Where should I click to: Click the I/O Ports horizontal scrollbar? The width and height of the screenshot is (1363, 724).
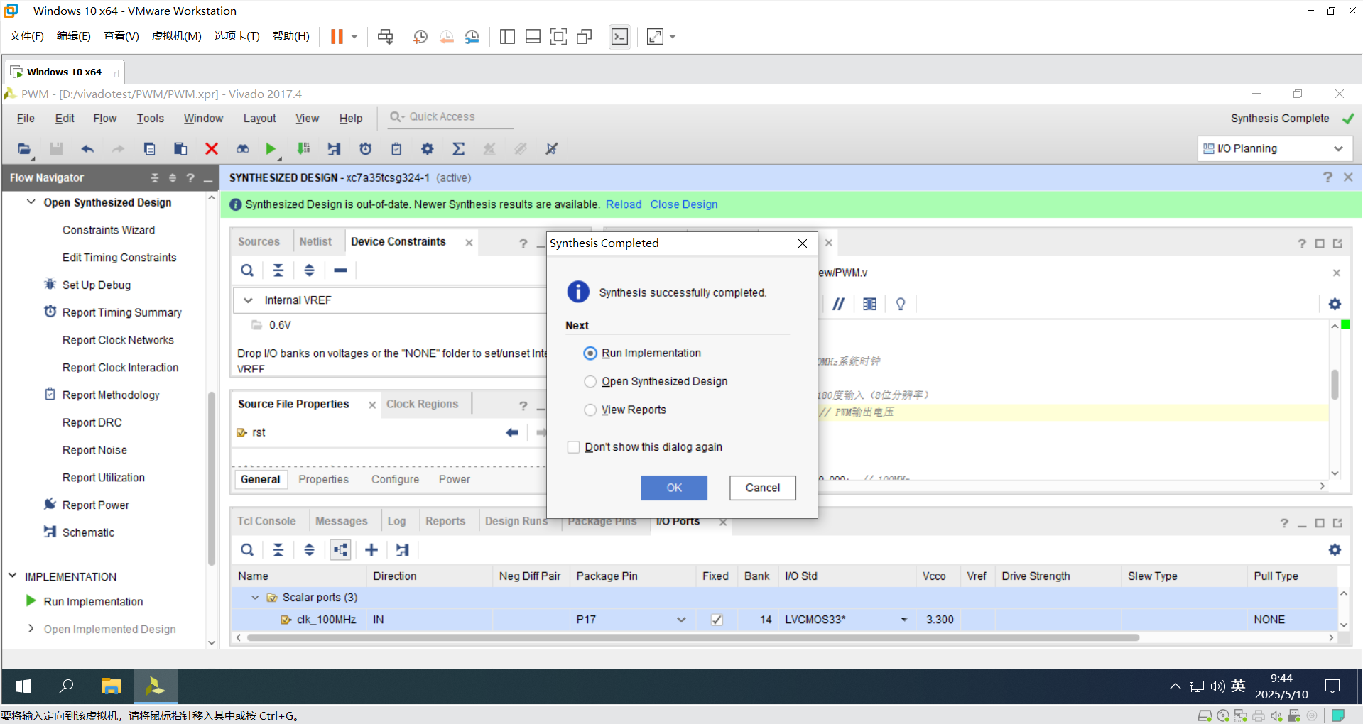693,637
